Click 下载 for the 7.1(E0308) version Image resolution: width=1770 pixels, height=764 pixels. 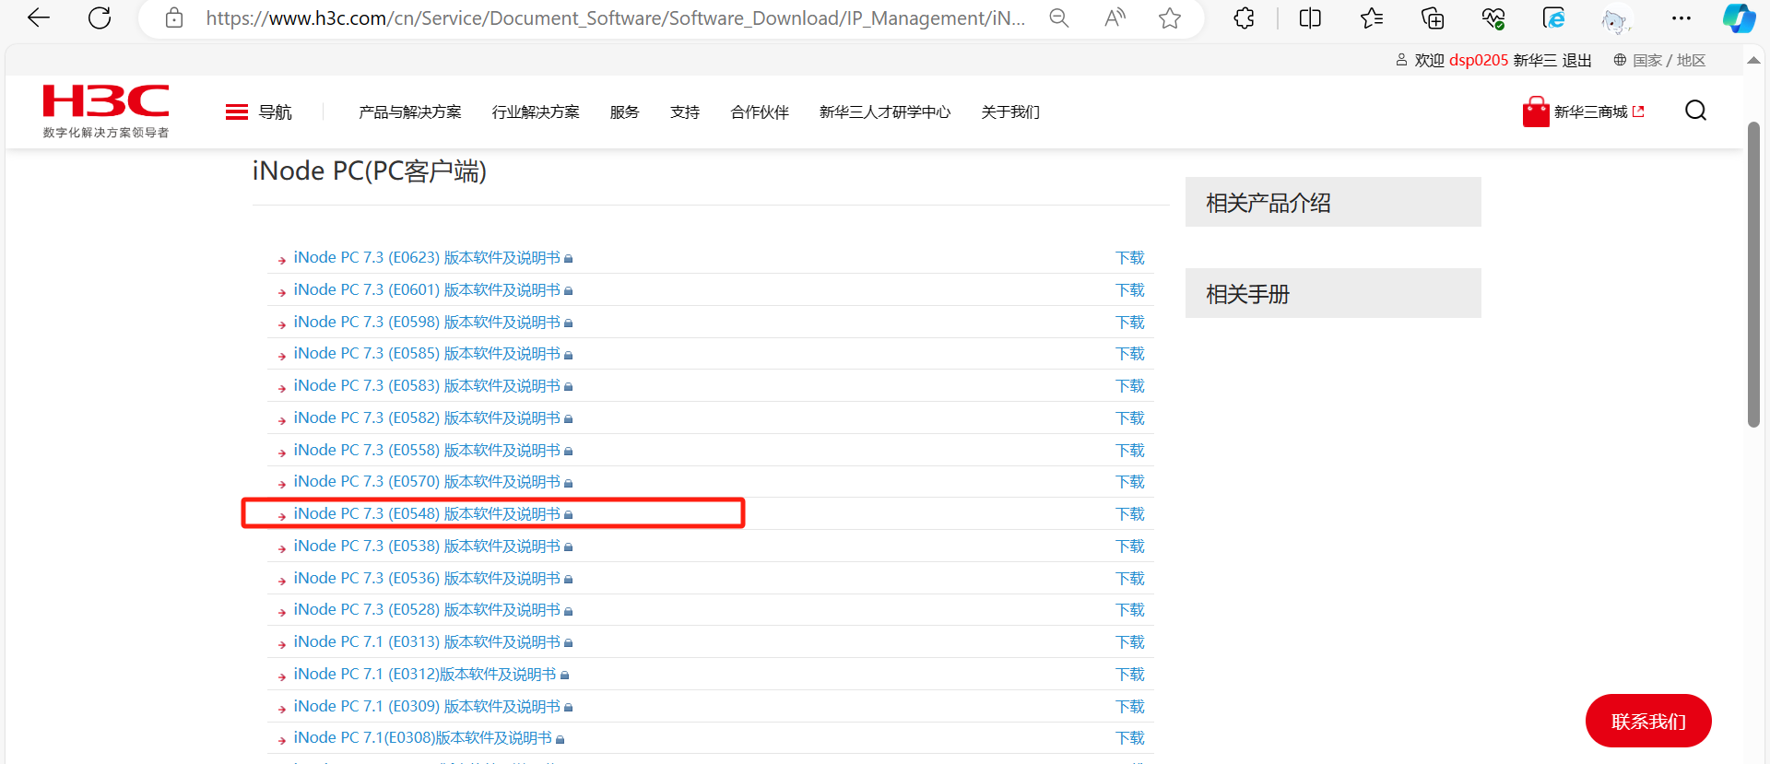pyautogui.click(x=1130, y=738)
